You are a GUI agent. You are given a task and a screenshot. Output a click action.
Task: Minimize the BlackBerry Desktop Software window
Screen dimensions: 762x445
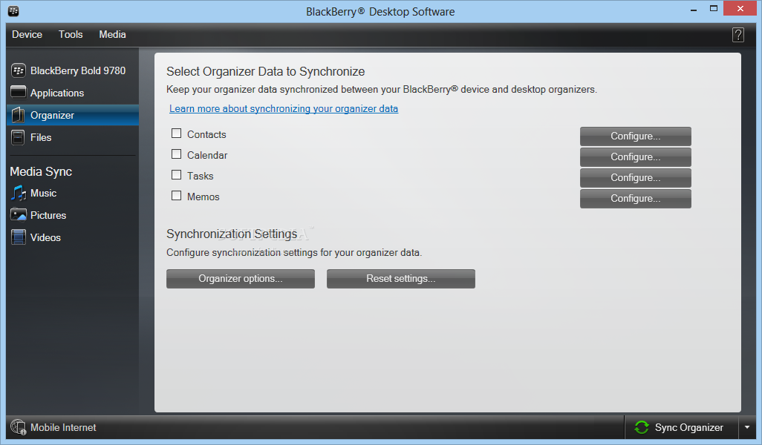[x=694, y=9]
